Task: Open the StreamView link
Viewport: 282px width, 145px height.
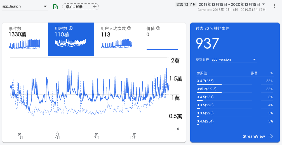Action: click(x=253, y=136)
